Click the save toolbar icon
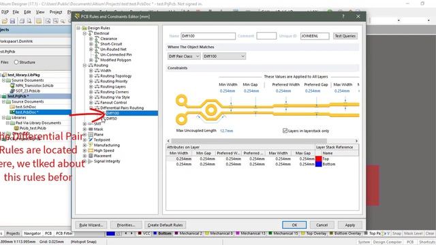Screen dimensions: 436x245 (12, 21)
